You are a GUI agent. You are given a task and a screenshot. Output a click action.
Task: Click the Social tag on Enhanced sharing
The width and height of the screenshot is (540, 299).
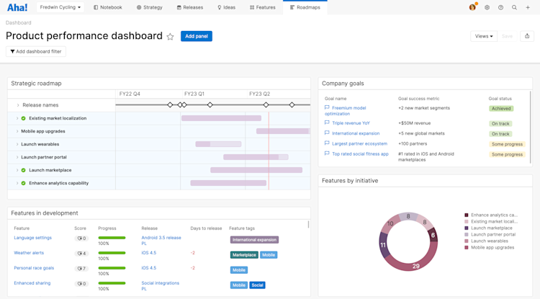coord(257,285)
